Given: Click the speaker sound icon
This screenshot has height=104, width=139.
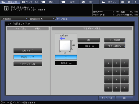Looking at the screenshot, I should [129, 2].
